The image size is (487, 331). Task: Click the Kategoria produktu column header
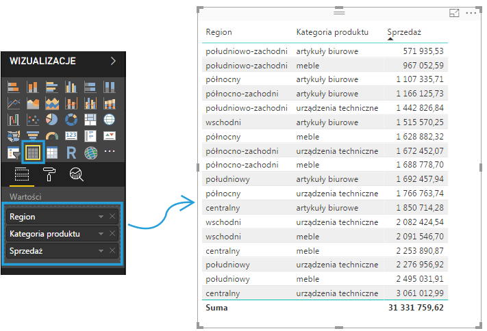click(332, 31)
